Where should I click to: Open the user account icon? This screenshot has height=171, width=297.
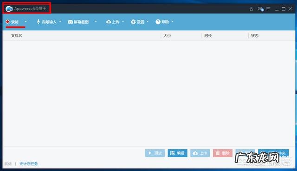click(251, 9)
